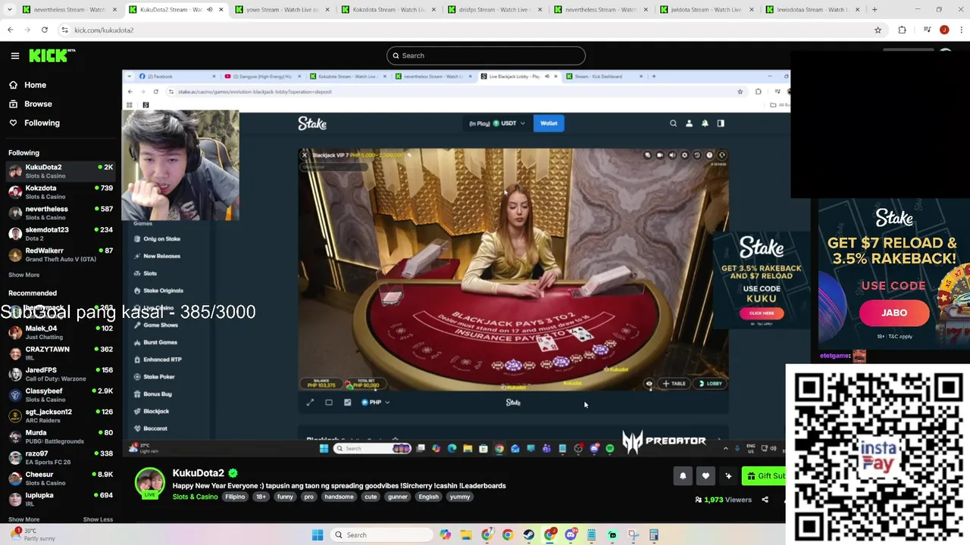
Task: Open blackjack help question icon
Action: click(x=709, y=155)
